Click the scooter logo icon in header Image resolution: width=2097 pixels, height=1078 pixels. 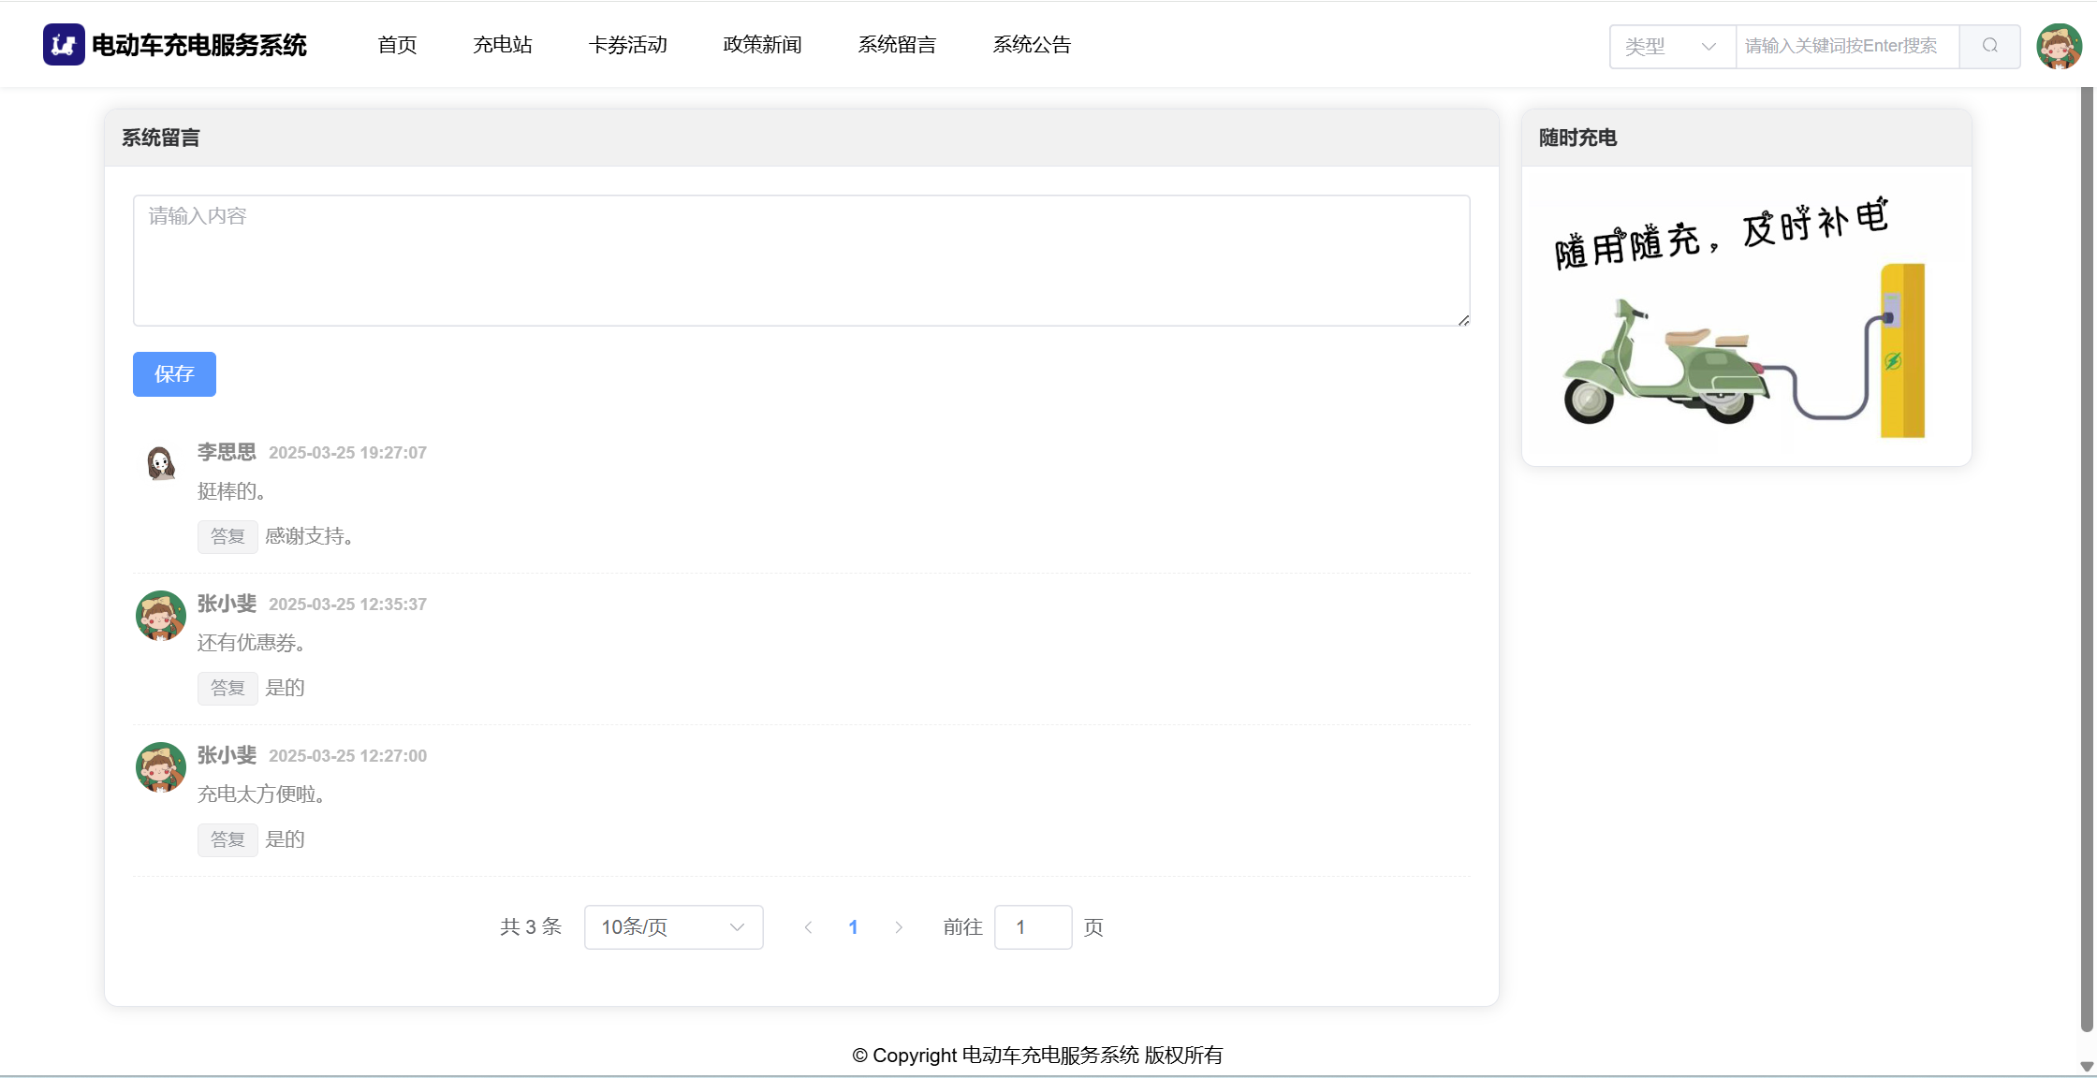click(64, 45)
